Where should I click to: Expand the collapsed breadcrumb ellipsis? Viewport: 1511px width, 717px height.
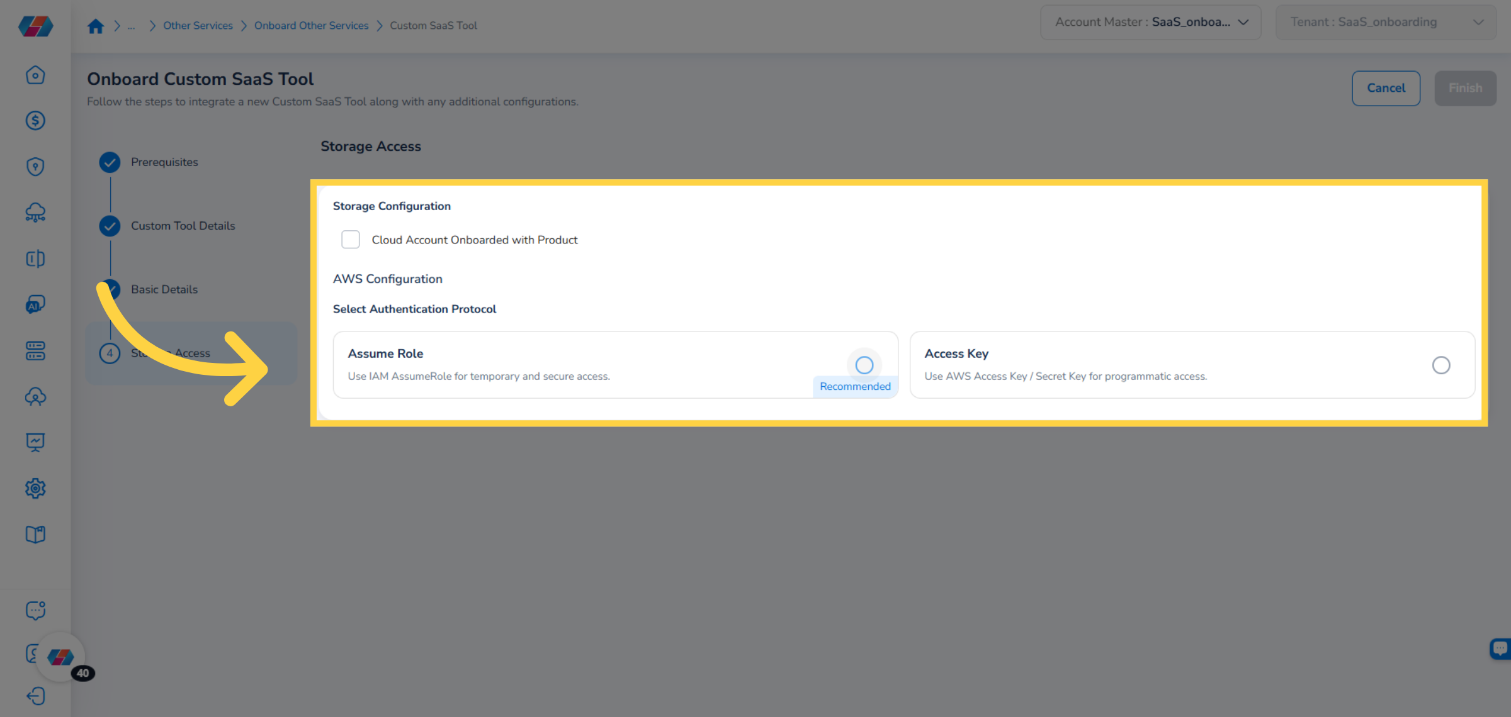click(x=131, y=25)
